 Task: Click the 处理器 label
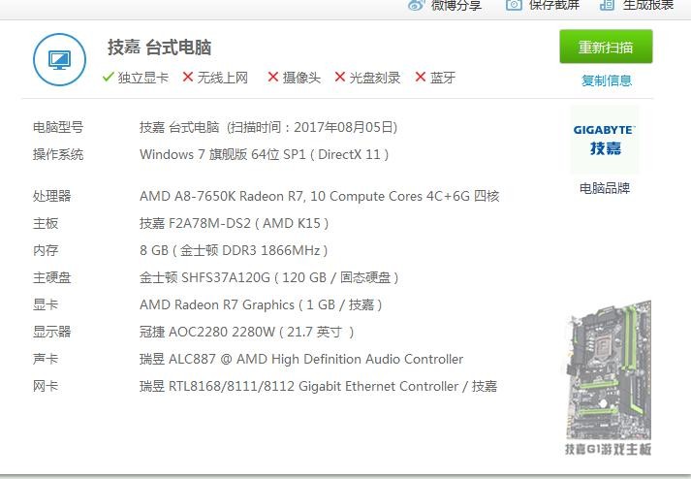pyautogui.click(x=52, y=196)
